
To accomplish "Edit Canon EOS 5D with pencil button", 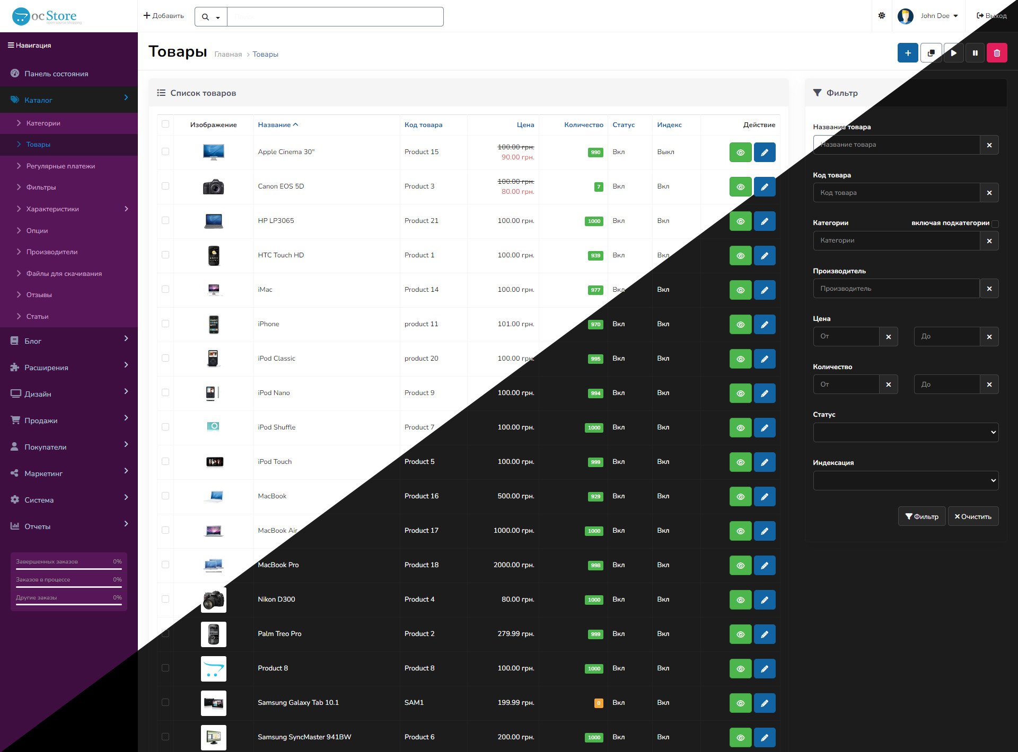I will pyautogui.click(x=765, y=187).
